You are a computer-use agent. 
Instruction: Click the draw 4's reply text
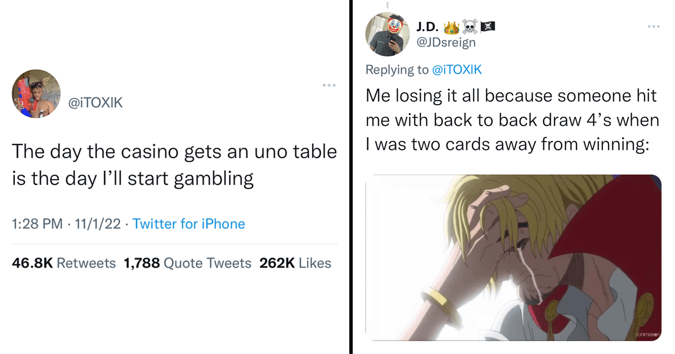511,120
